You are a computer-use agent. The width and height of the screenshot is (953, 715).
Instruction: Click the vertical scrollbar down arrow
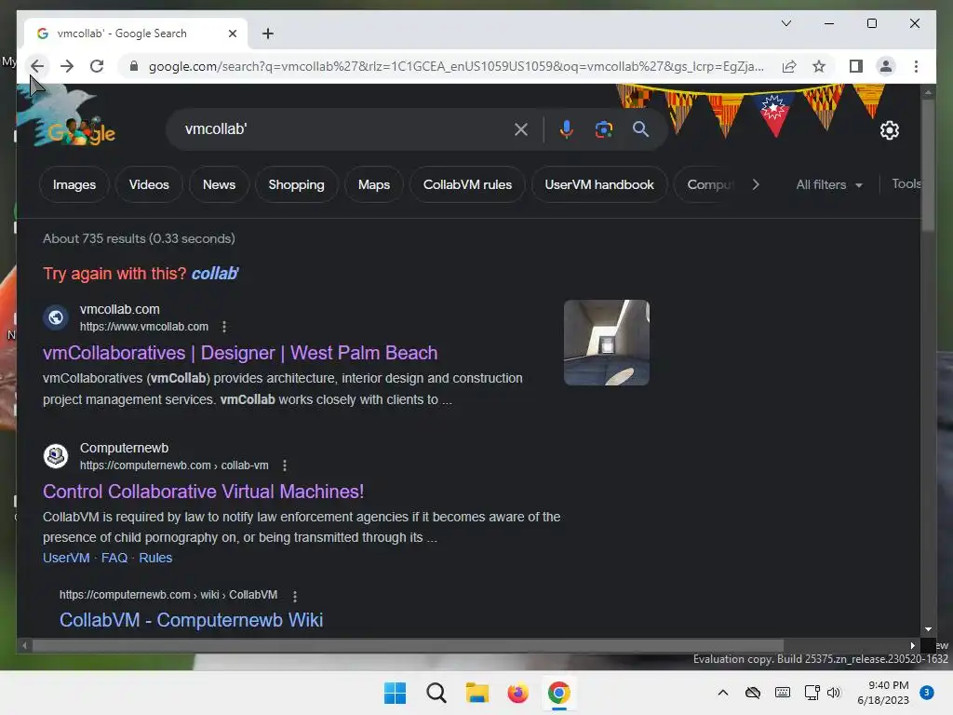click(928, 629)
